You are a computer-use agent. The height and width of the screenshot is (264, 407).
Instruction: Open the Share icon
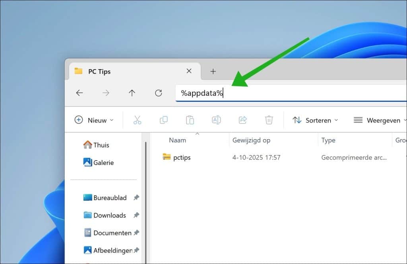tap(242, 120)
